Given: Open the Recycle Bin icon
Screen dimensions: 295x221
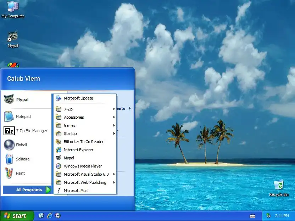Looking at the screenshot, I should tap(279, 188).
